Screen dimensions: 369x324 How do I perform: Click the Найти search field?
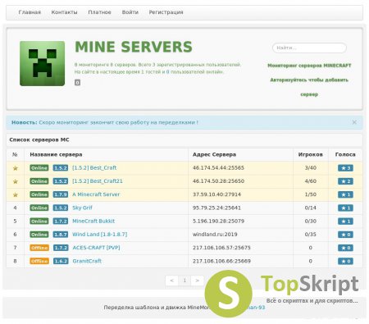click(x=309, y=48)
